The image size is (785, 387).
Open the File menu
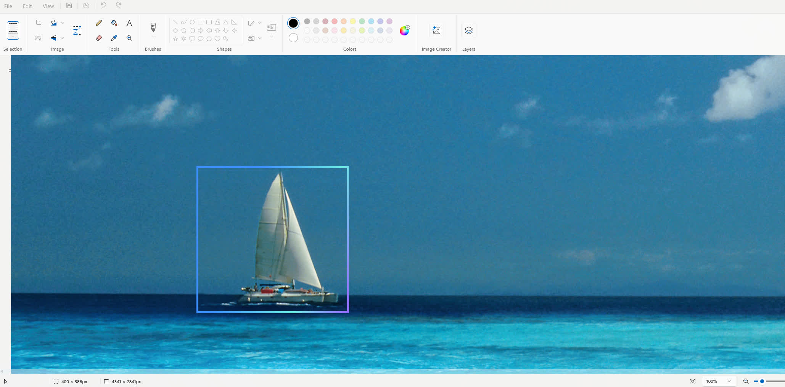8,6
